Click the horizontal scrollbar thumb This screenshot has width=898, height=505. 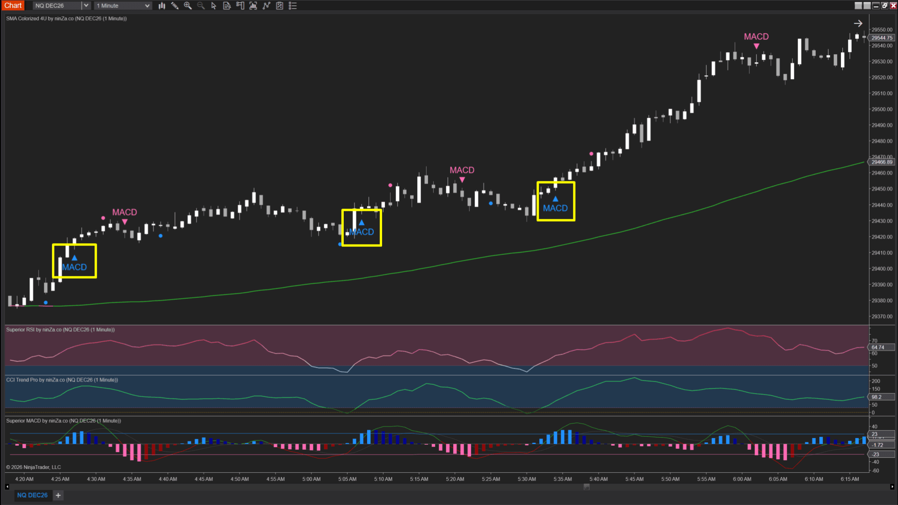click(x=587, y=487)
